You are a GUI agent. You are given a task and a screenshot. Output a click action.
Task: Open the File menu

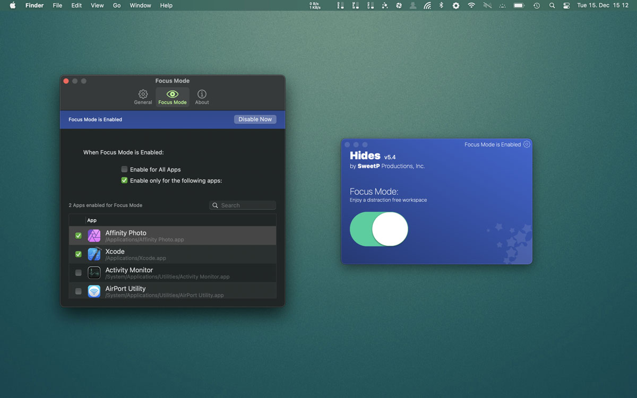(57, 5)
